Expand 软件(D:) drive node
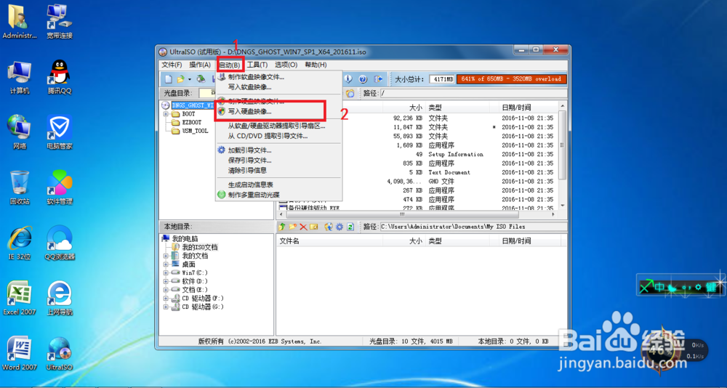 (166, 281)
